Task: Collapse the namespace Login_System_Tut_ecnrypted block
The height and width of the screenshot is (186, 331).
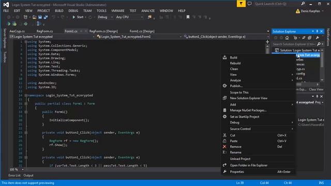Action: point(26,95)
